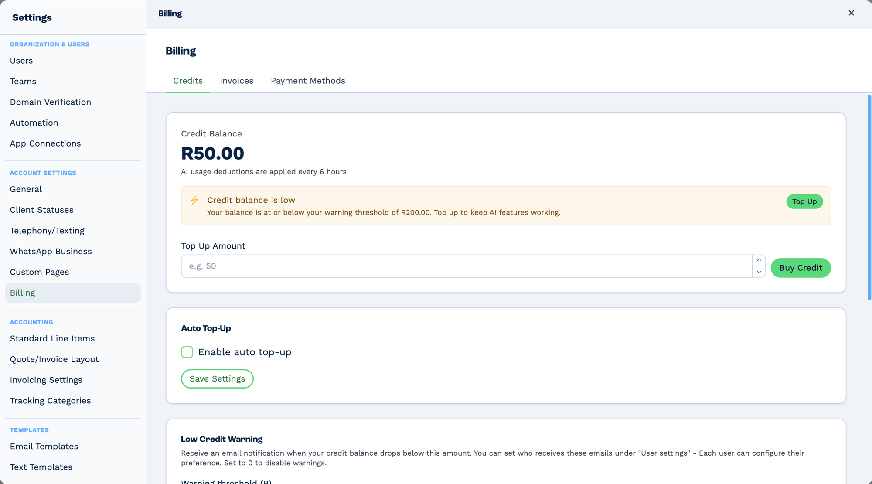Screen dimensions: 872x484
Task: Click the 'Credit balance is low' heading
Action: pos(251,200)
